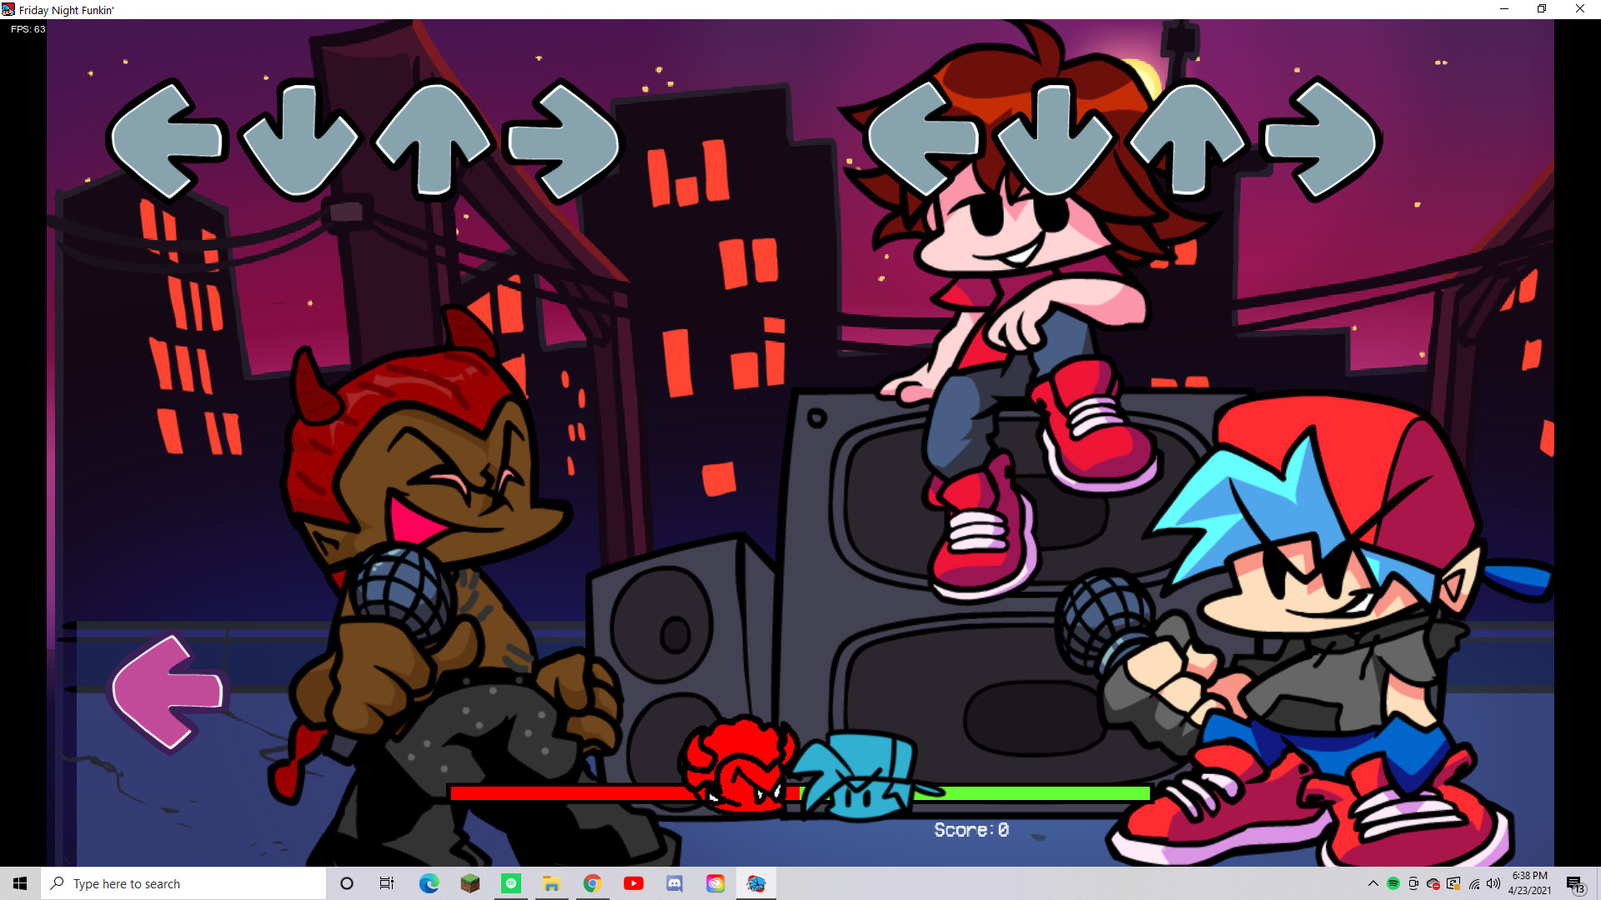
Task: Click the opponent's right arrow receptor
Action: click(565, 140)
